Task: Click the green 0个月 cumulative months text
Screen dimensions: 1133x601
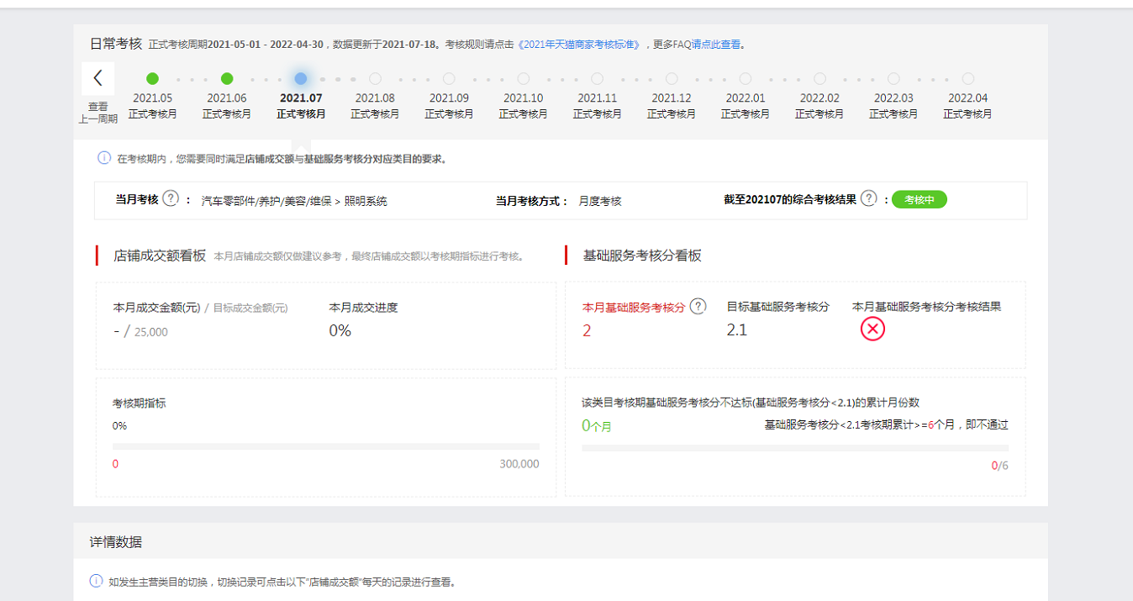Action: point(597,426)
